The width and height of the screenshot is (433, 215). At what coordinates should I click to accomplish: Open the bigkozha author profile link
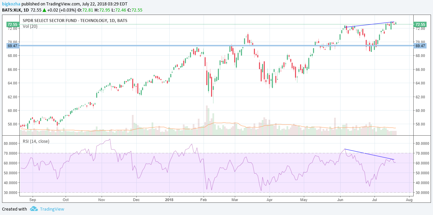point(11,4)
